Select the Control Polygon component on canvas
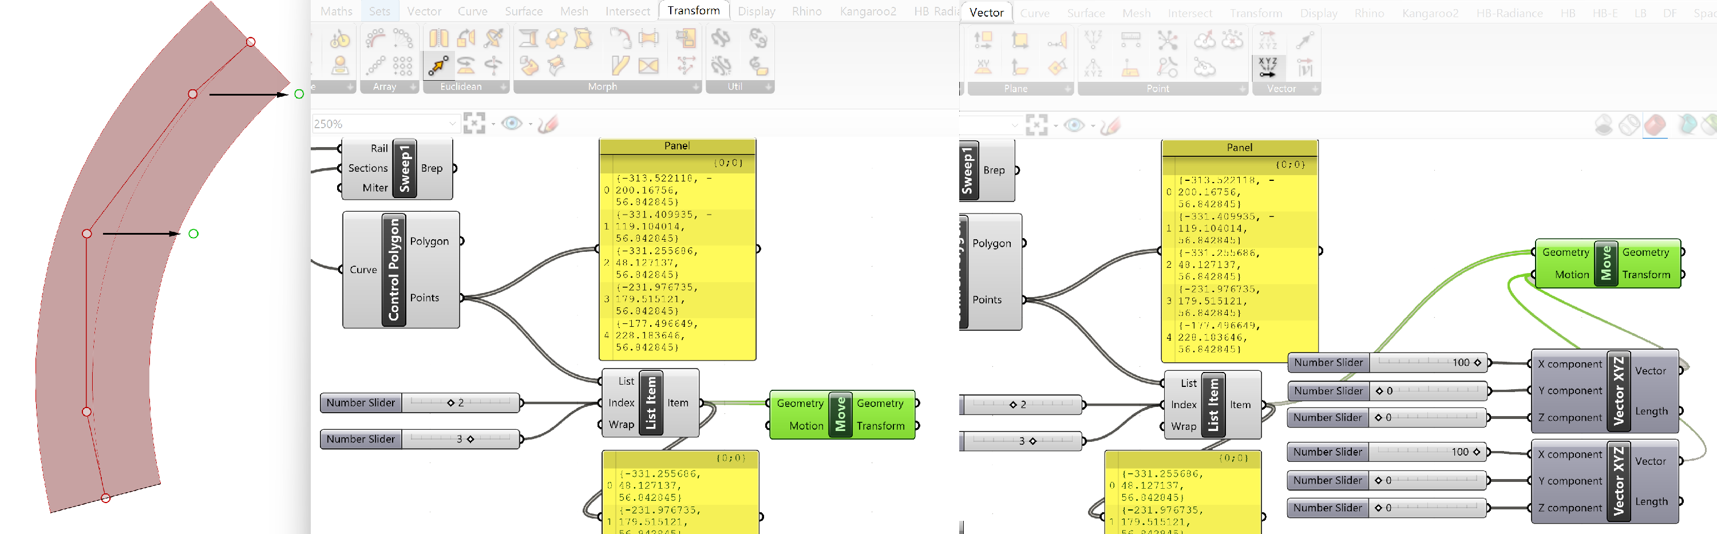1717x534 pixels. coord(394,270)
